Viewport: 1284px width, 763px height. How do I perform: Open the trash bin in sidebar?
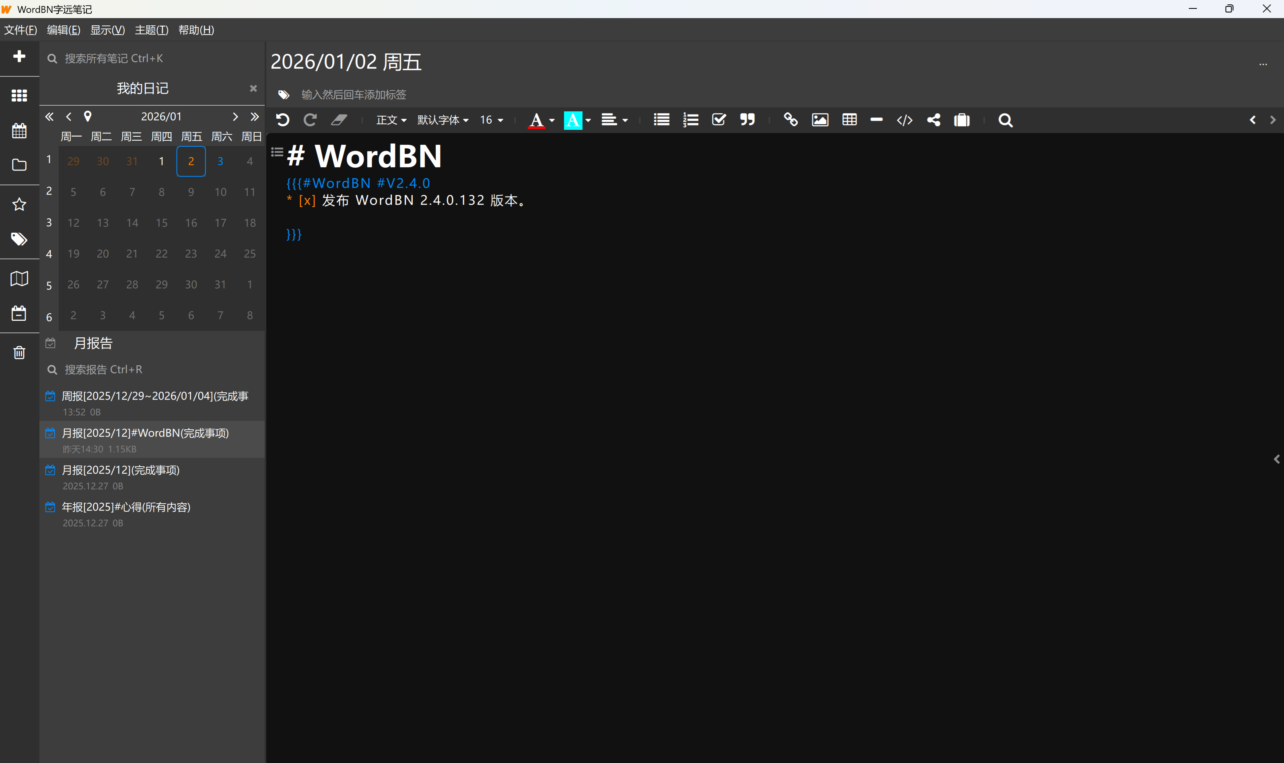[x=19, y=352]
